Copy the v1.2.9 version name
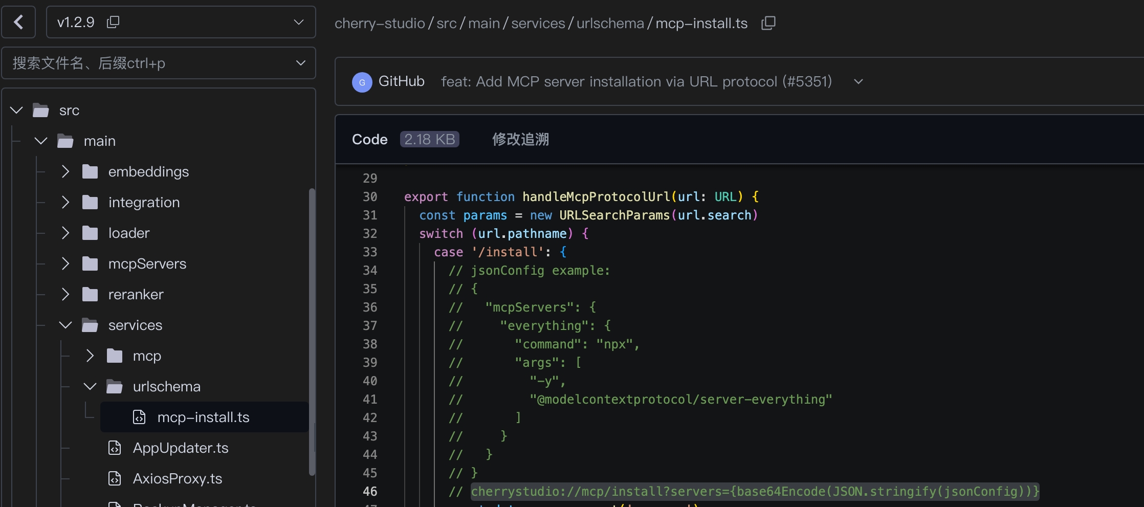Image resolution: width=1144 pixels, height=507 pixels. (x=113, y=22)
